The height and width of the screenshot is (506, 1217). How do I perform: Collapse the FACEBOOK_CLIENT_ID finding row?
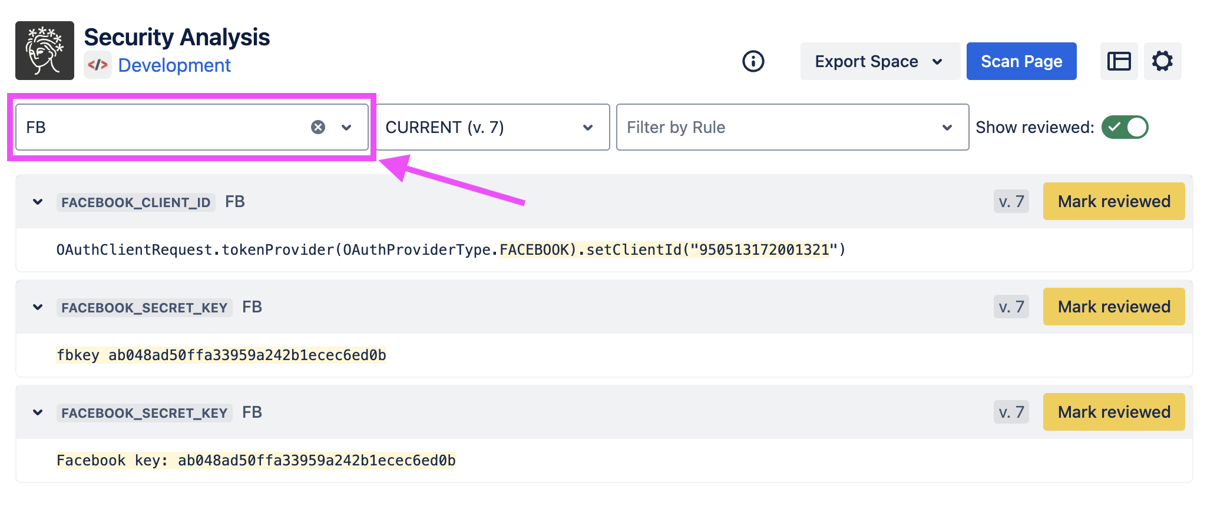coord(38,202)
